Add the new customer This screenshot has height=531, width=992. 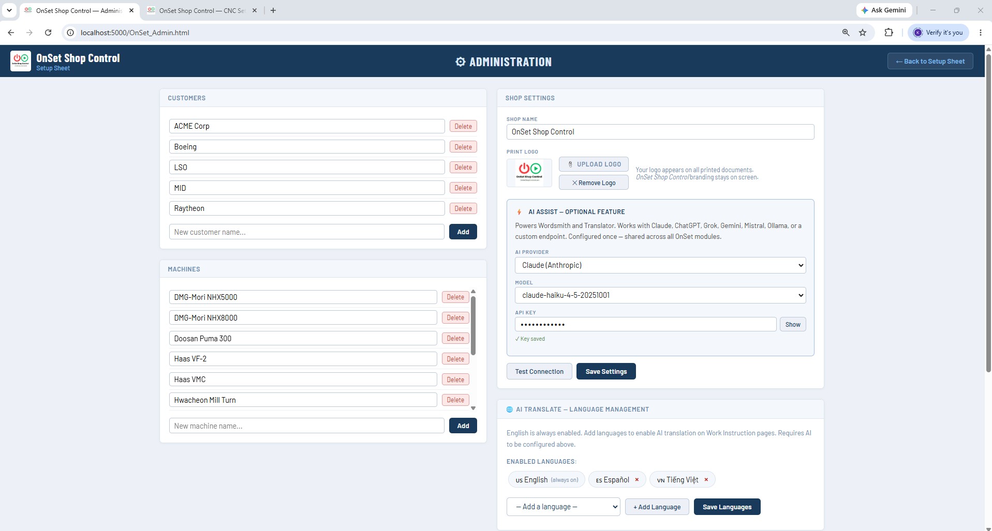click(463, 232)
